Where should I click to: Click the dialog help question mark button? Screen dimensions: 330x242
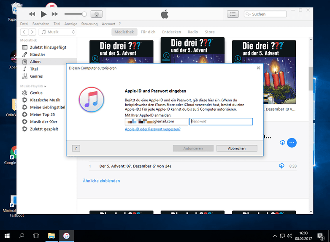click(x=76, y=148)
